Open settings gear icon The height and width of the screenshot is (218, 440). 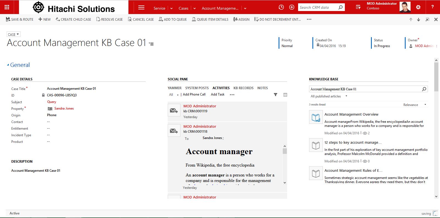418,7
